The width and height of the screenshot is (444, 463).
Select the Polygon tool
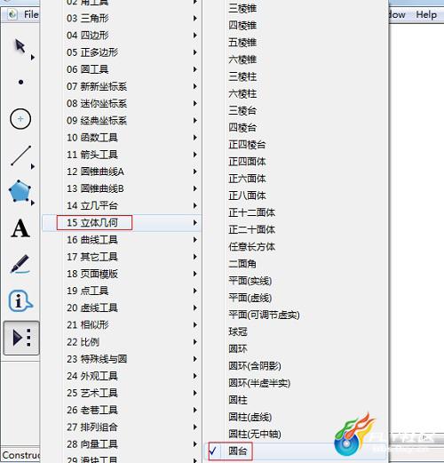[x=20, y=191]
